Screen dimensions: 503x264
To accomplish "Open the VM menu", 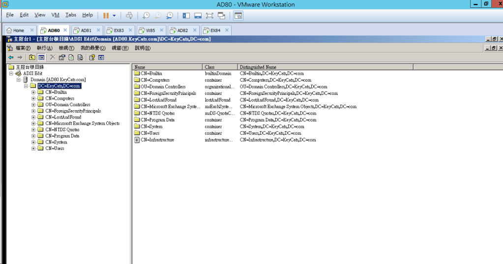I will [55, 15].
